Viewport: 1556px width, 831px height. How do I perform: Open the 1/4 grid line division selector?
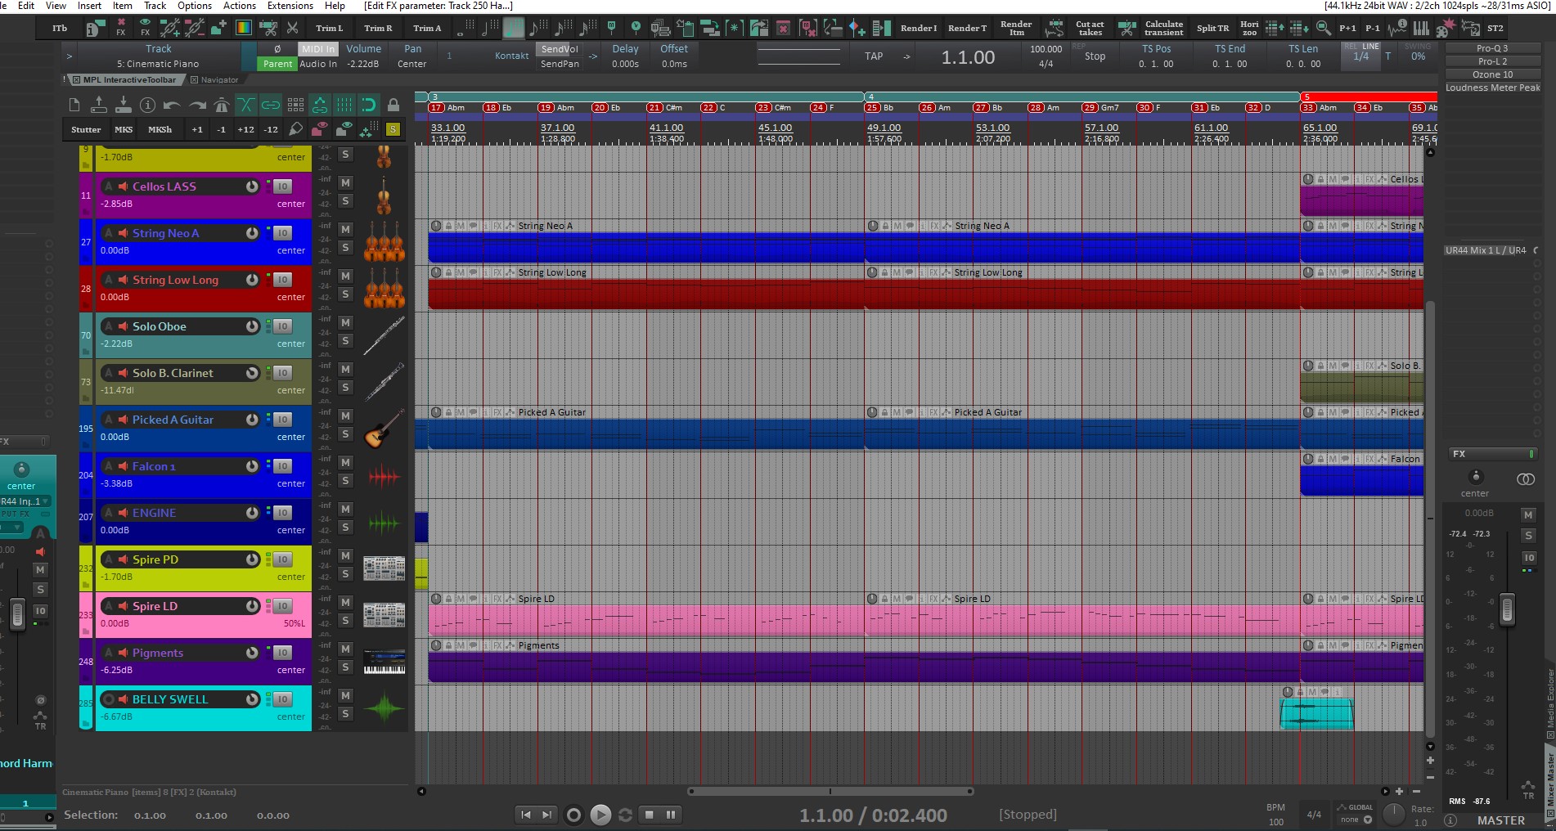point(1360,56)
